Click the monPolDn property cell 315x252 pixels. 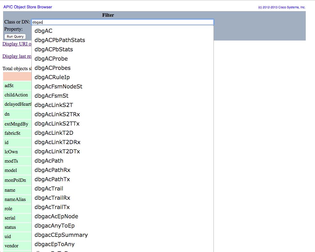pos(15,180)
